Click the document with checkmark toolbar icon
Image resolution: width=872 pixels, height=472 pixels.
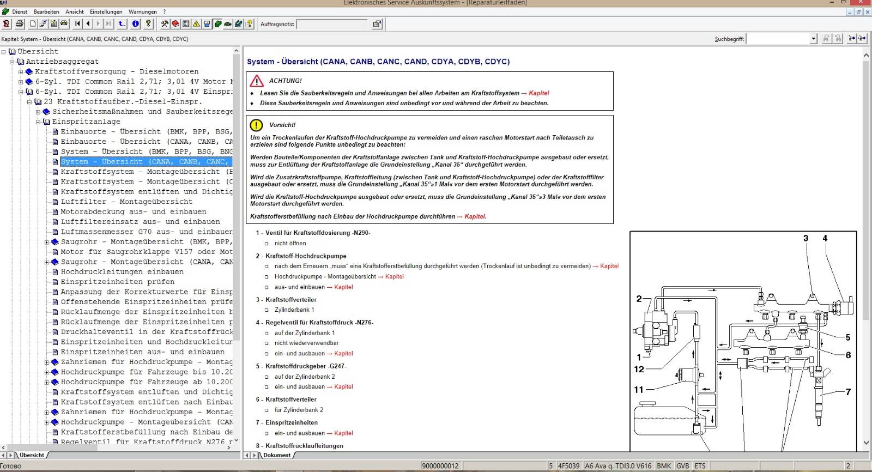tap(43, 24)
